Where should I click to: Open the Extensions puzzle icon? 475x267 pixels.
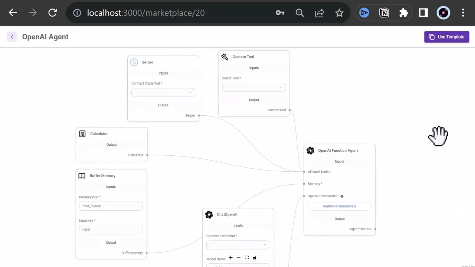404,13
